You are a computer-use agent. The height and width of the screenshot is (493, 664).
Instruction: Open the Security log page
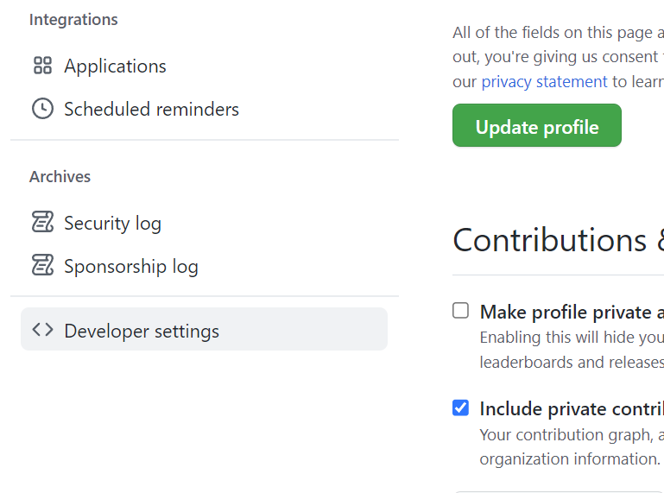point(112,223)
